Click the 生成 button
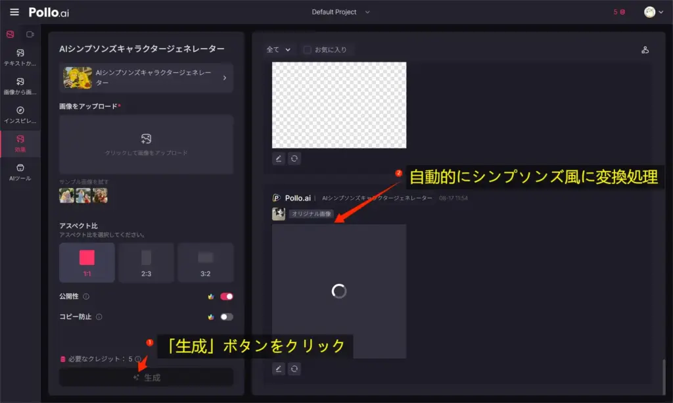This screenshot has width=673, height=403. pyautogui.click(x=146, y=377)
